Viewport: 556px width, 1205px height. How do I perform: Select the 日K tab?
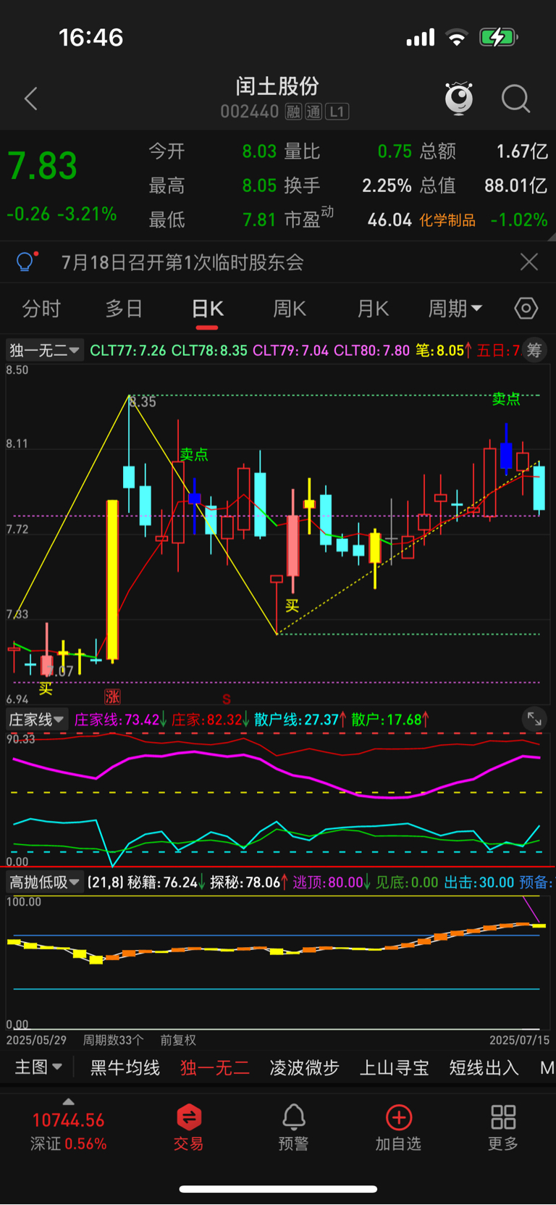pos(207,309)
